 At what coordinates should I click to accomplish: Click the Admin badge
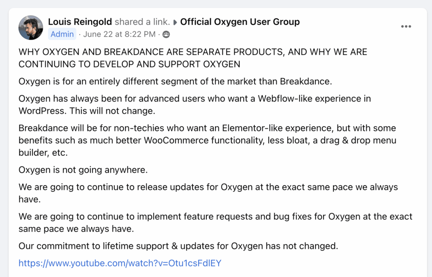62,34
